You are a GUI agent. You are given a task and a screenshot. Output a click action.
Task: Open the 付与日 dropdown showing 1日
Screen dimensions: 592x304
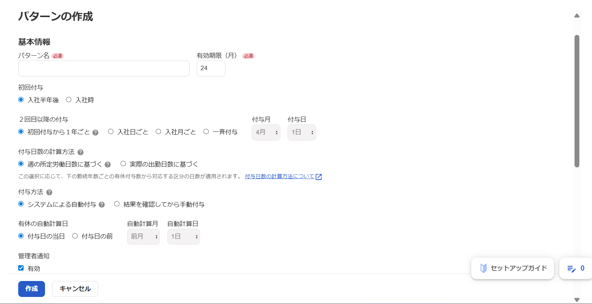[302, 133]
